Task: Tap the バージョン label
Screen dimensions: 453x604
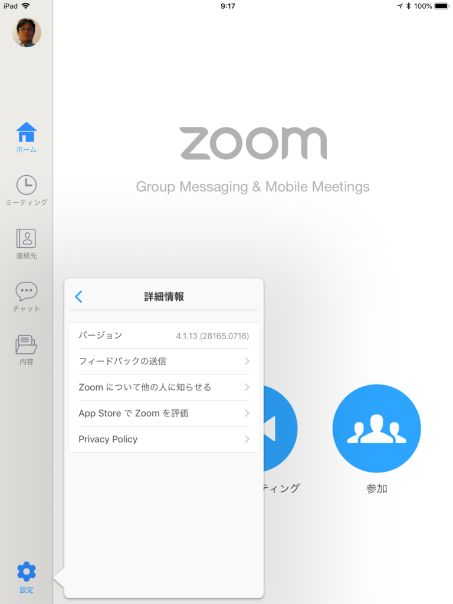Action: 100,335
